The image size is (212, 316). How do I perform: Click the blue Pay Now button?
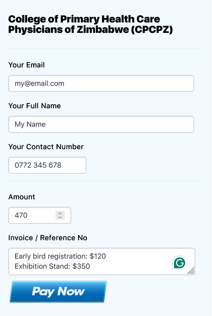(58, 292)
